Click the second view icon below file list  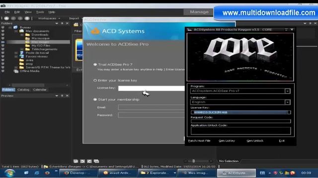click(82, 161)
